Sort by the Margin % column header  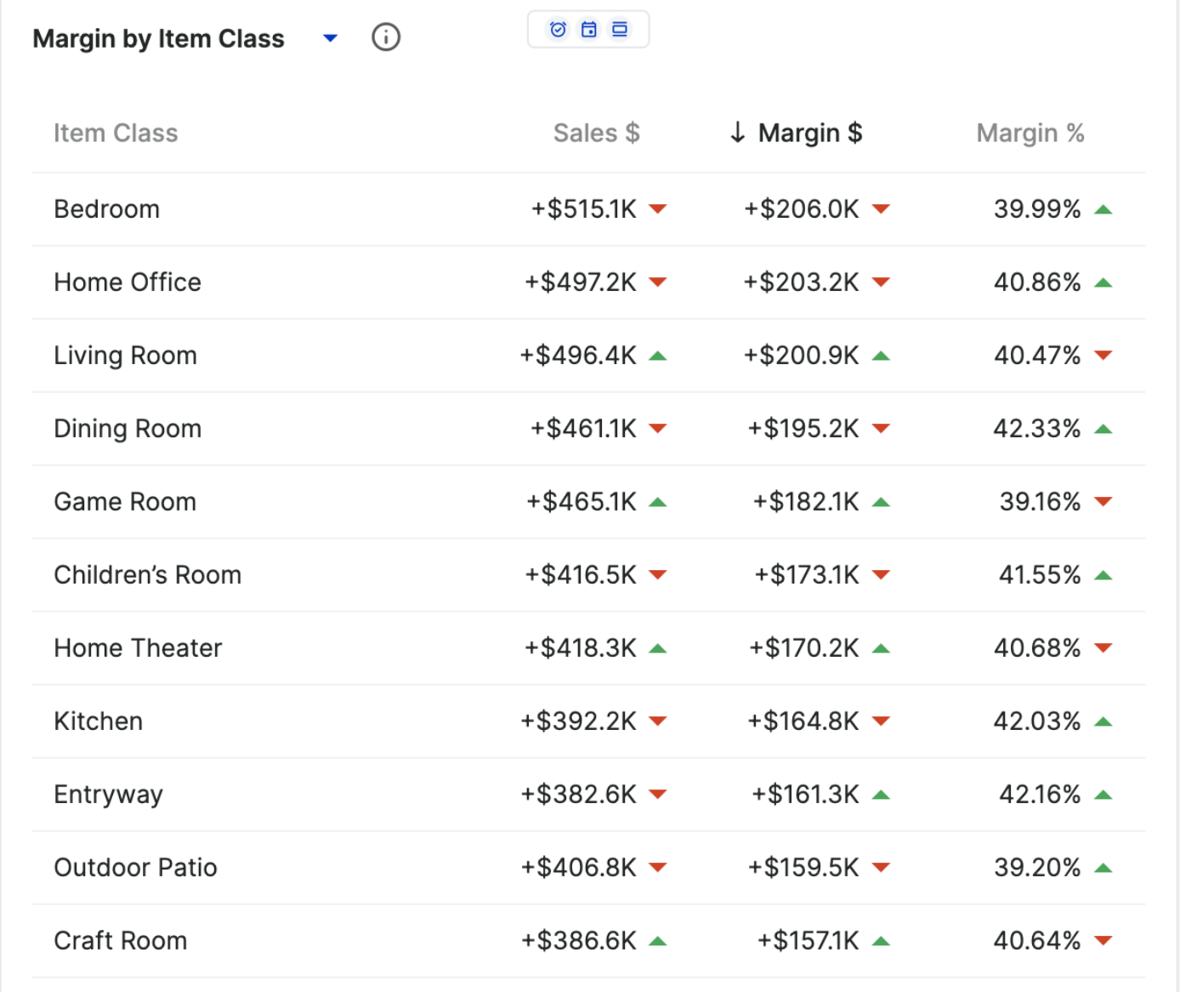tap(1030, 134)
